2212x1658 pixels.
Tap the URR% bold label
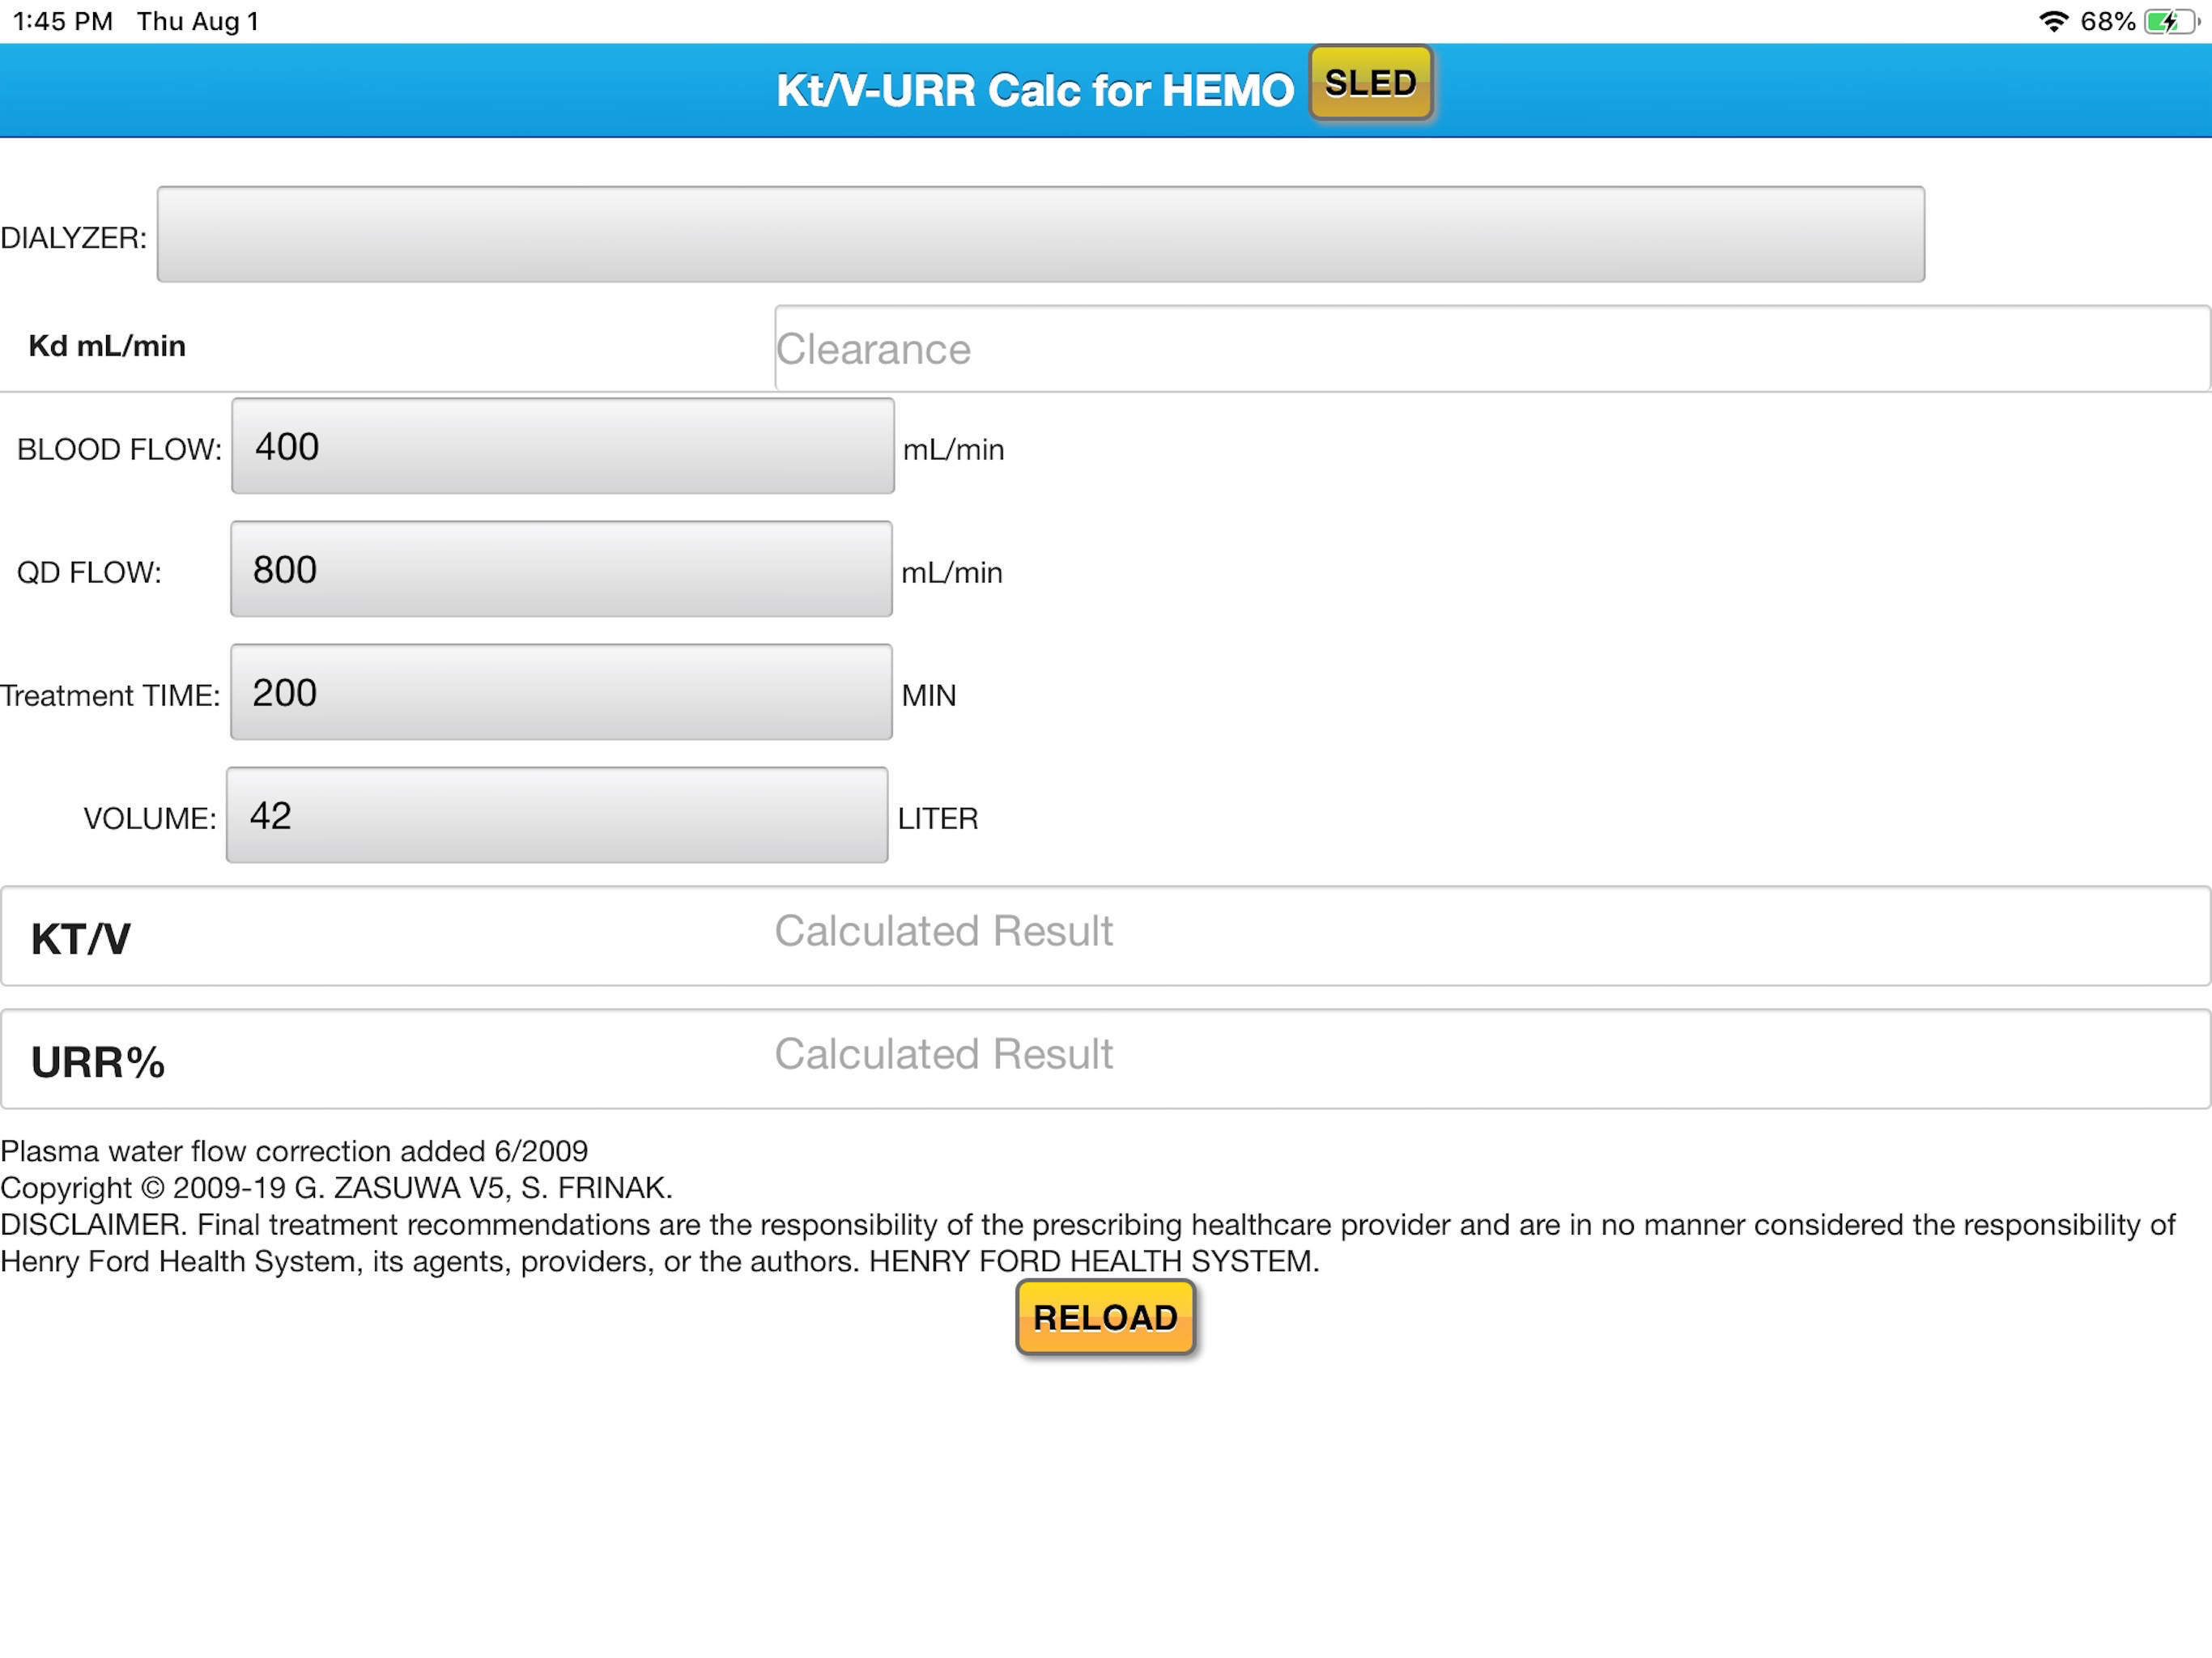(x=97, y=1062)
